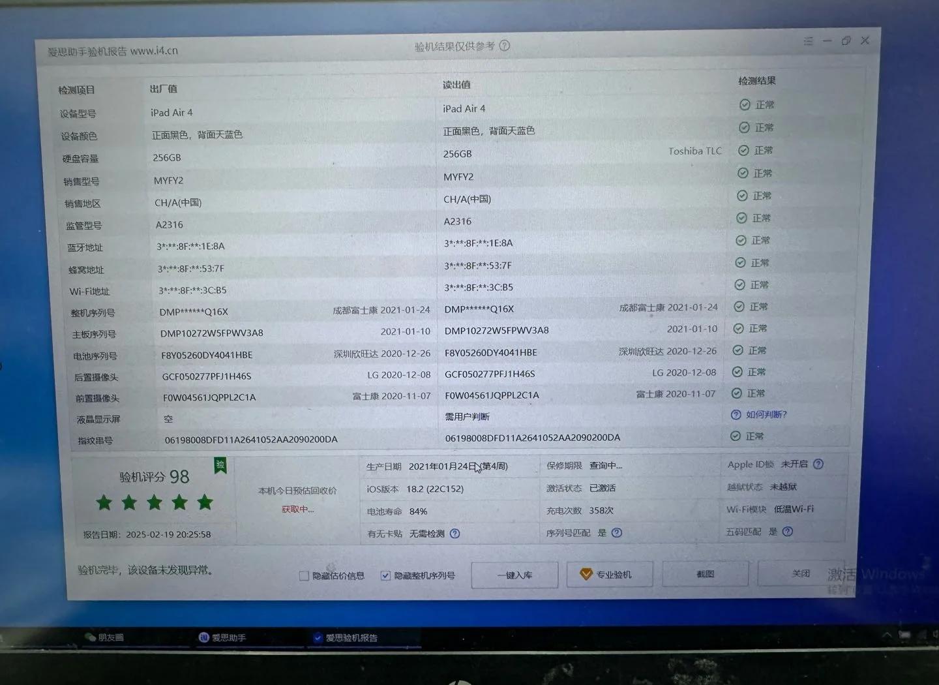Viewport: 939px width, 685px height.
Task: Open the 有无卡贴 help icon
Action: 455,534
